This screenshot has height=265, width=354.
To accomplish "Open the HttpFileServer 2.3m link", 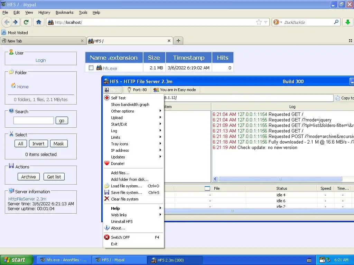I will [27, 199].
